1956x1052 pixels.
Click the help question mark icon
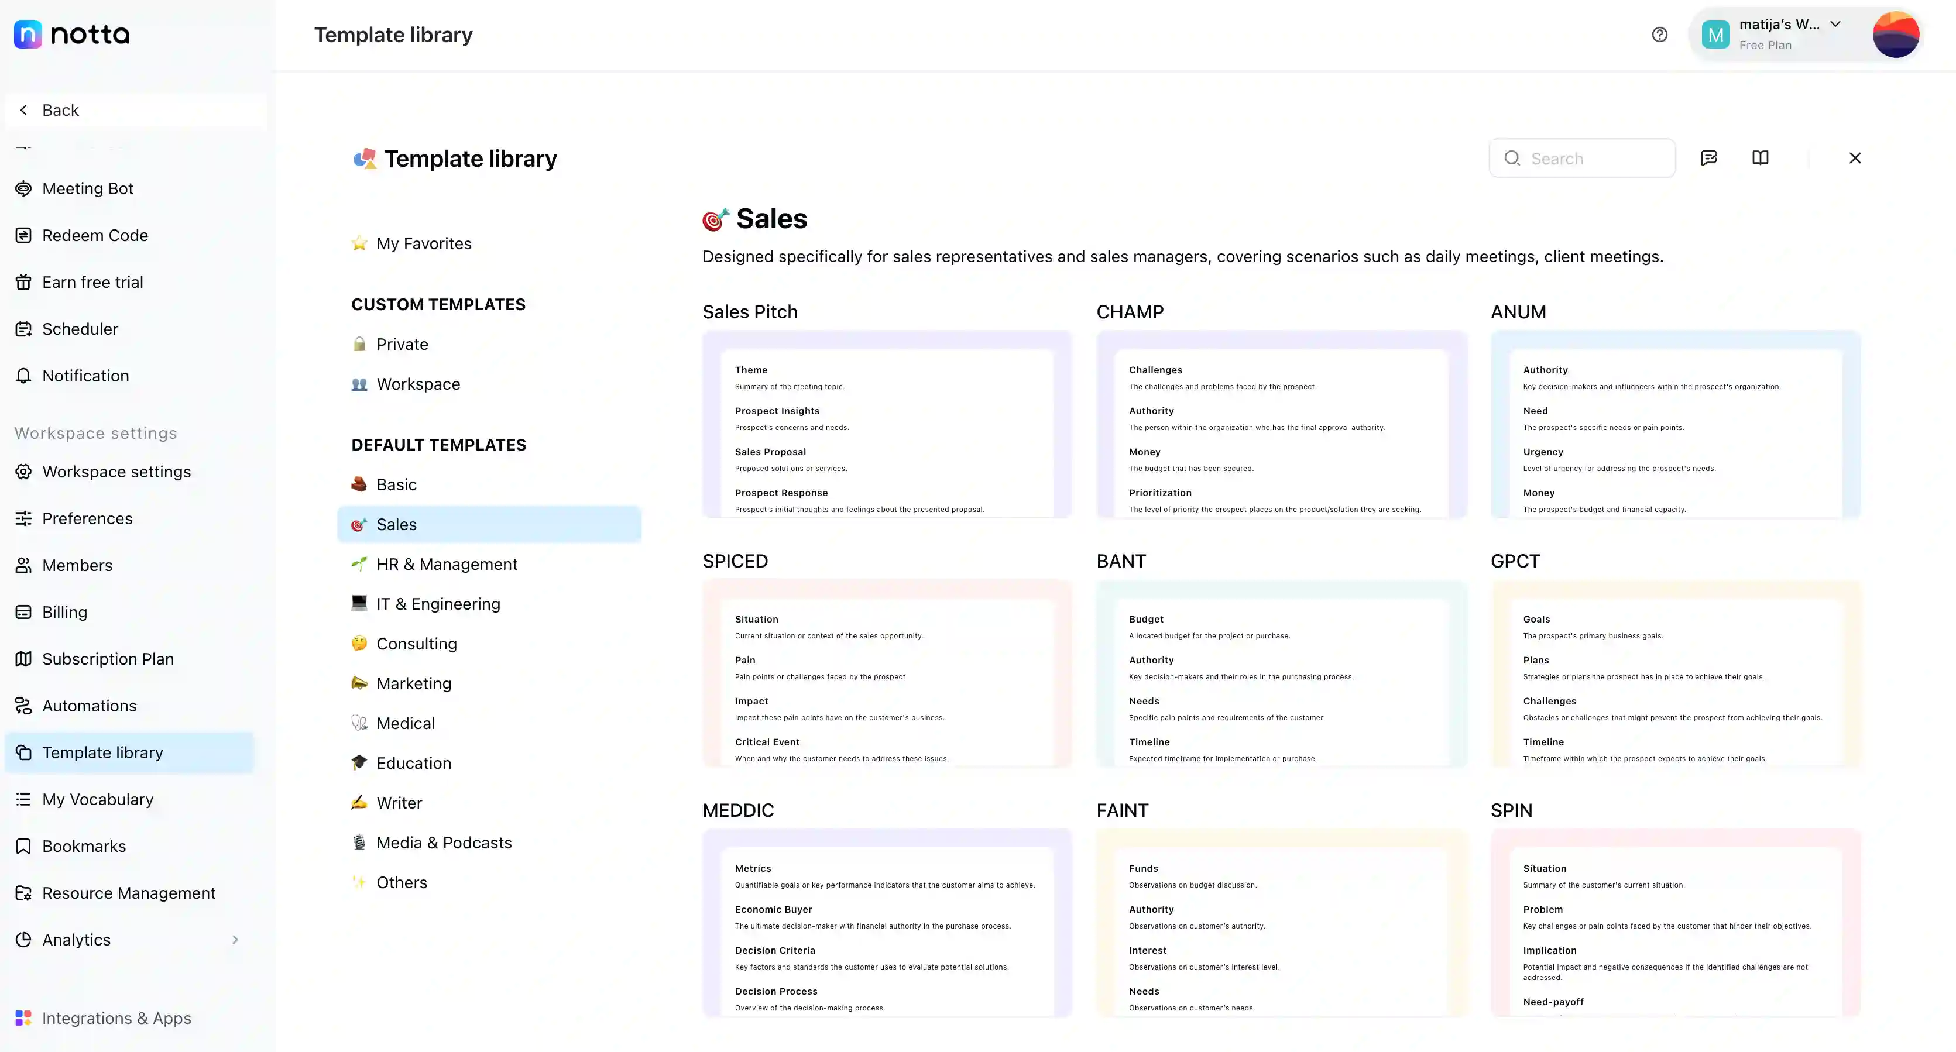tap(1659, 34)
